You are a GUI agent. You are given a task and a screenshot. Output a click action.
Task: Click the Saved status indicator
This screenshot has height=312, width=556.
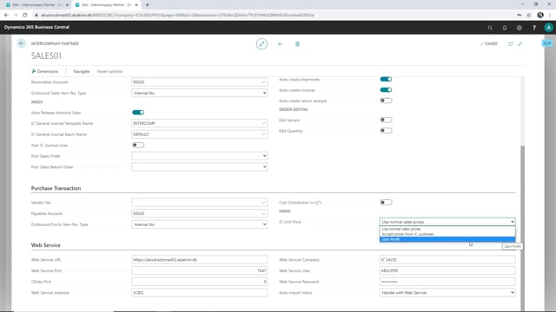(489, 44)
